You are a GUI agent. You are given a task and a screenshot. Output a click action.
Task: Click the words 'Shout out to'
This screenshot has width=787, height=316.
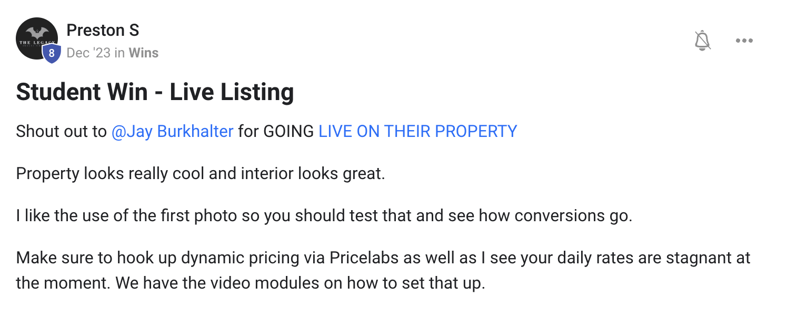point(61,131)
